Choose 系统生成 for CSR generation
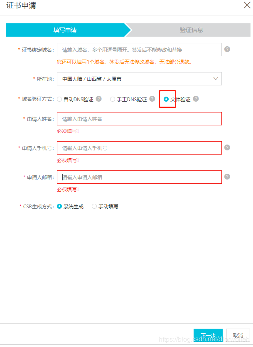The image size is (253, 347). [x=60, y=206]
